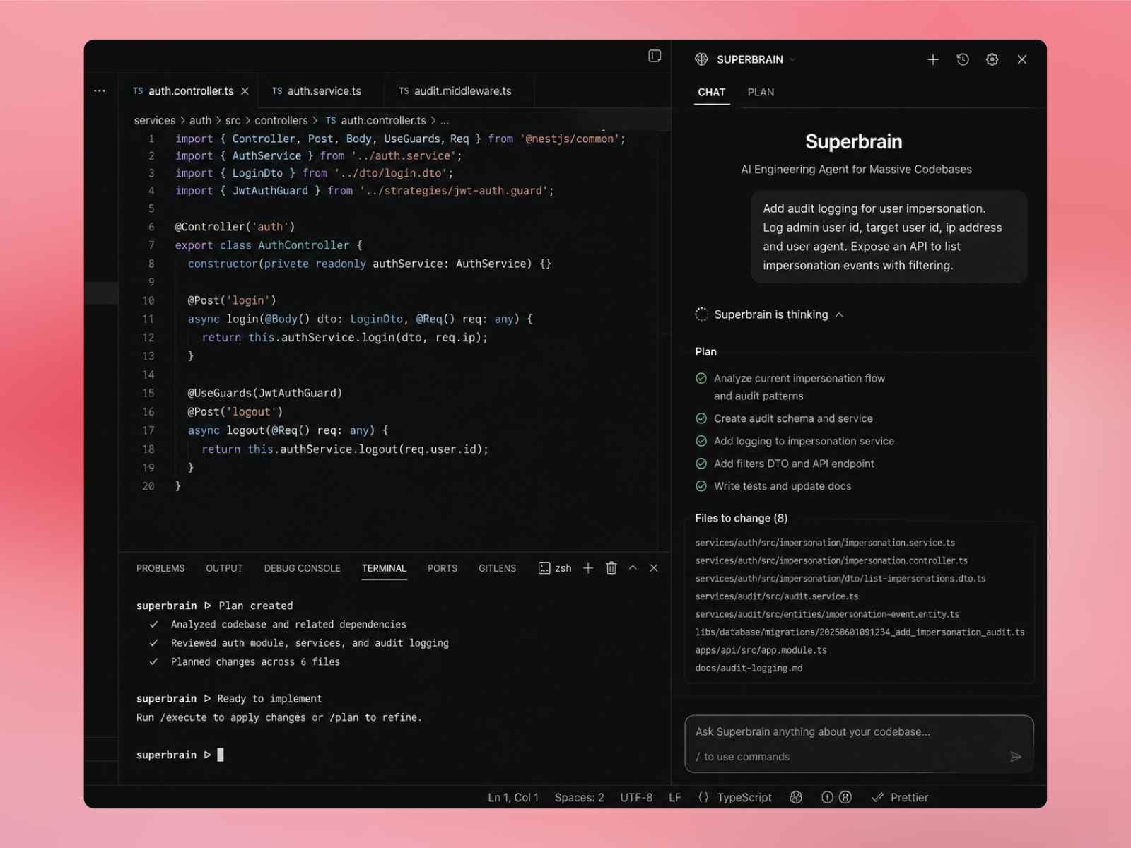Click the services breadcrumb segment
The width and height of the screenshot is (1131, 848).
pos(155,121)
